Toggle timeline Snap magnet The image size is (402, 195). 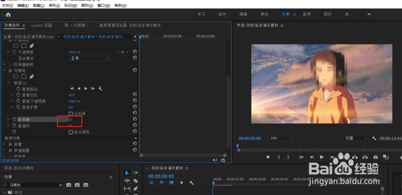[x=162, y=183]
